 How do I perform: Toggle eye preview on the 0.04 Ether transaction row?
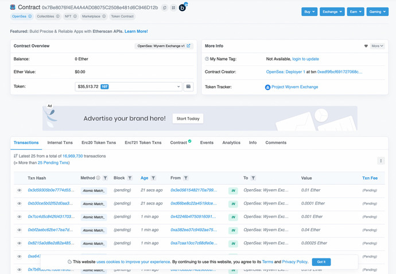(20, 230)
